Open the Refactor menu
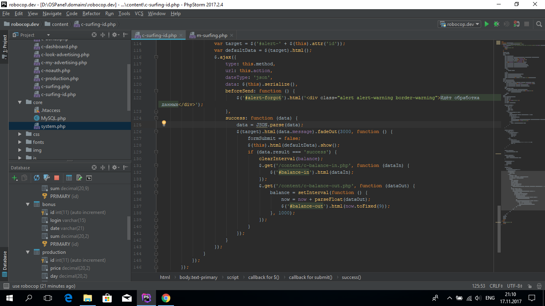Image resolution: width=545 pixels, height=306 pixels. pyautogui.click(x=91, y=14)
